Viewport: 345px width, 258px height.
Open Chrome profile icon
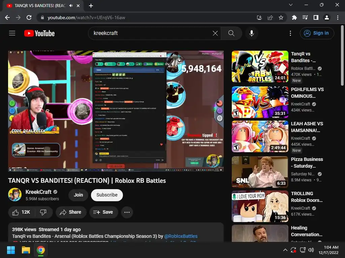[327, 17]
